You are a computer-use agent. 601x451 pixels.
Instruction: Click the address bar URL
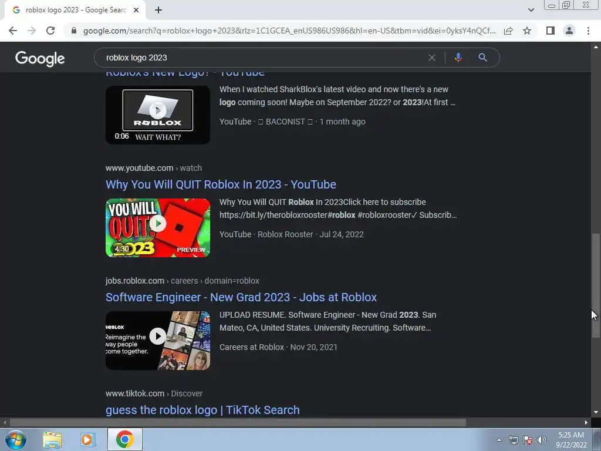[289, 31]
